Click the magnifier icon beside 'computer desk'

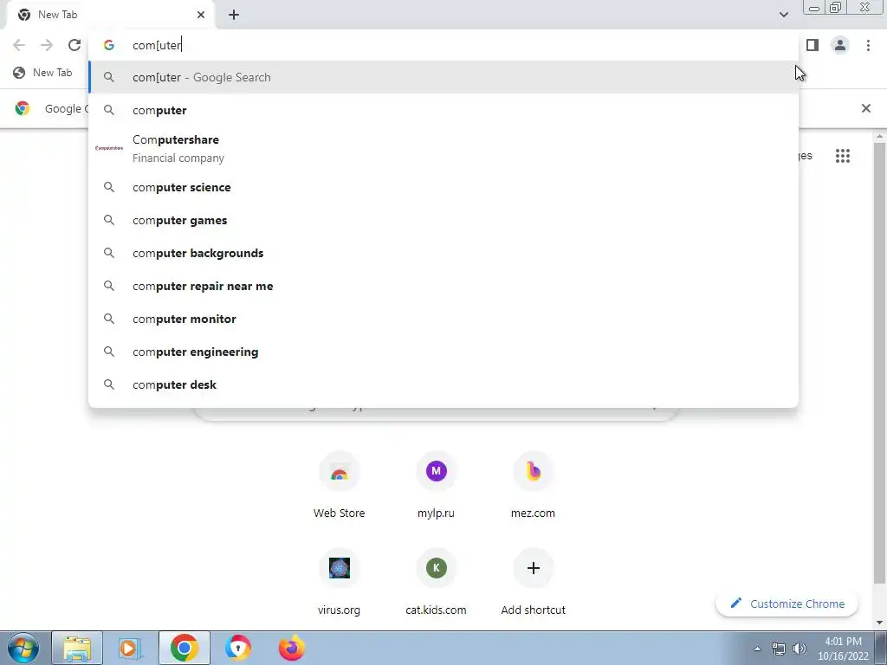tap(109, 384)
